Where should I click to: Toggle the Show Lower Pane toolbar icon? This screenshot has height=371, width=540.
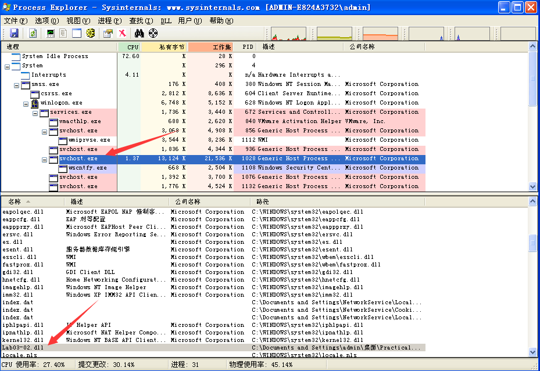pyautogui.click(x=77, y=33)
